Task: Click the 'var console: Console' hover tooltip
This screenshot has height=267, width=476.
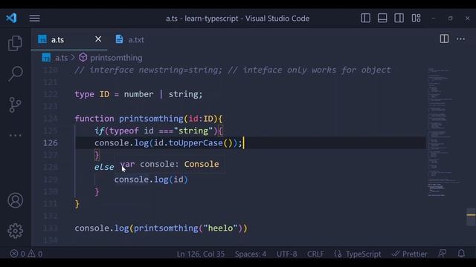Action: [x=170, y=165]
